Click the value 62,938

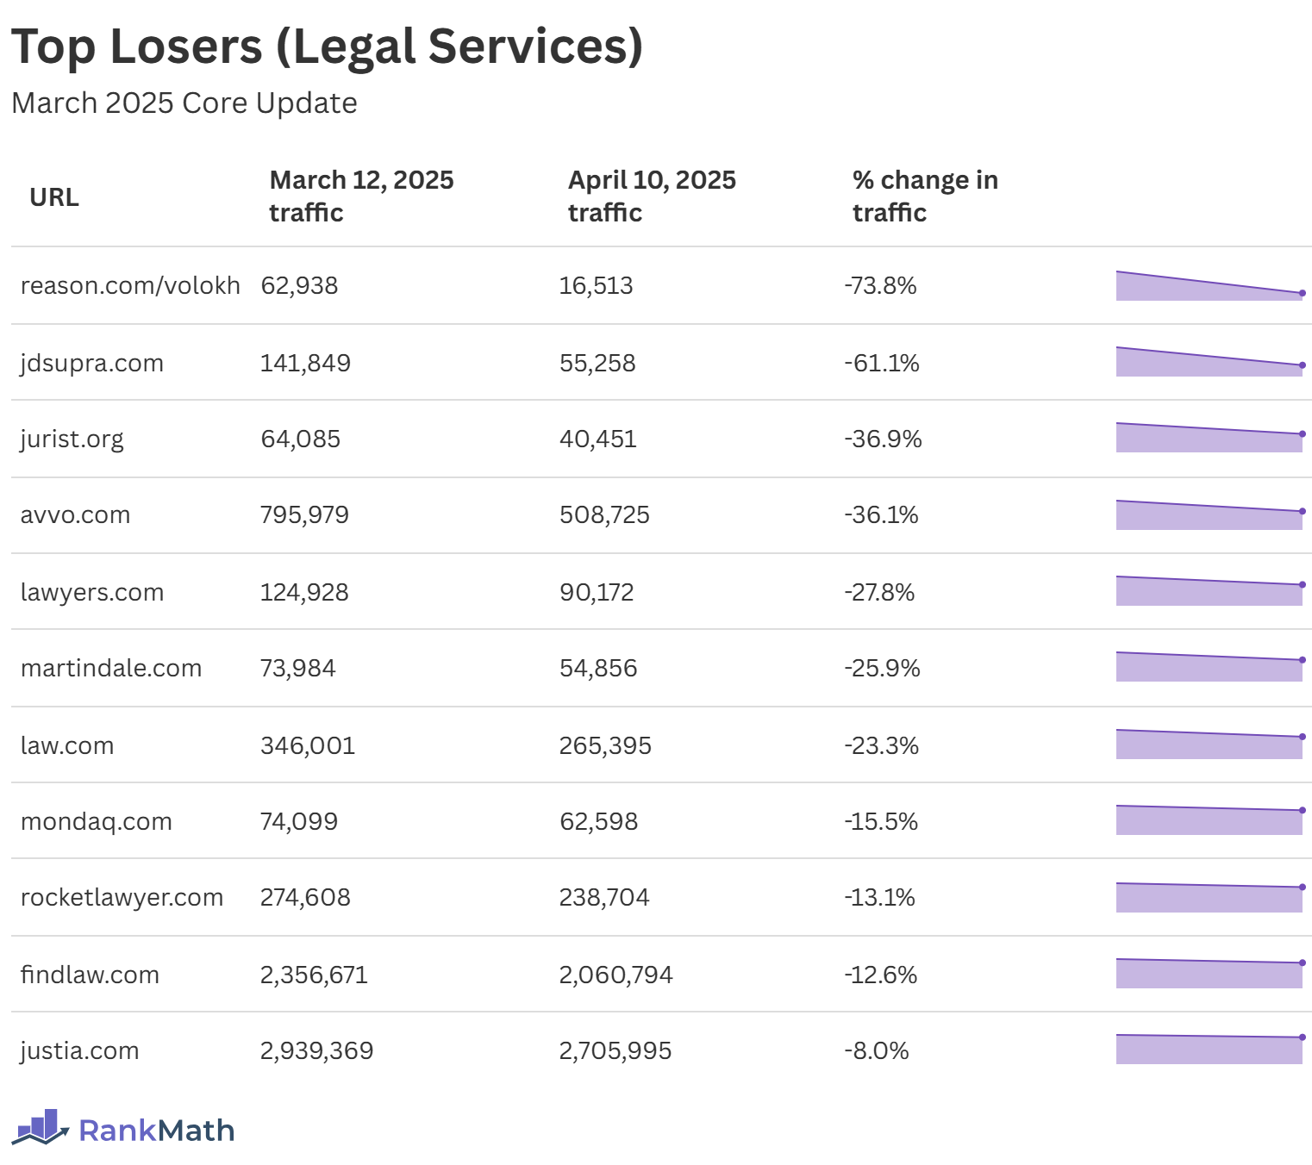(x=299, y=285)
